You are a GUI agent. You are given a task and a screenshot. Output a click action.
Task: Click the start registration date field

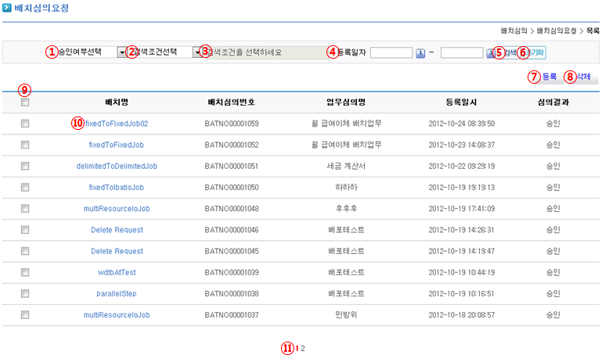[x=391, y=53]
